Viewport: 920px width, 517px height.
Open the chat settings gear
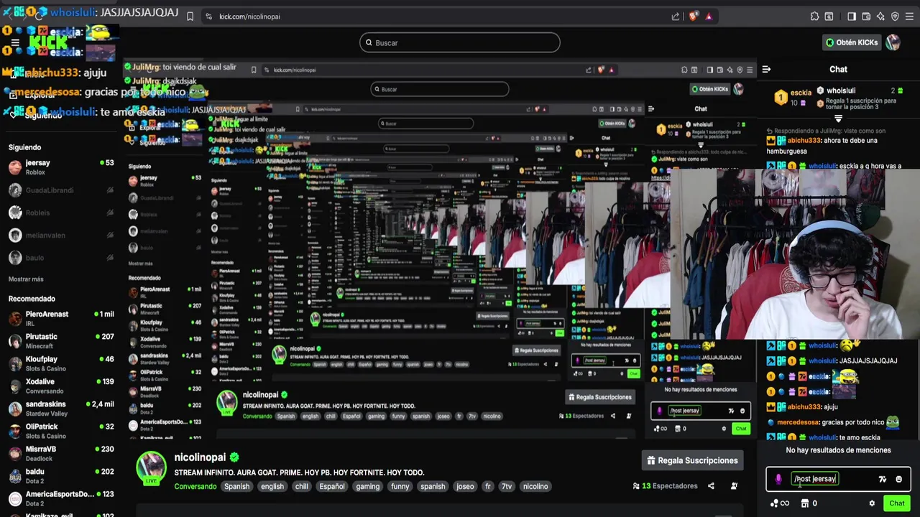coord(872,503)
